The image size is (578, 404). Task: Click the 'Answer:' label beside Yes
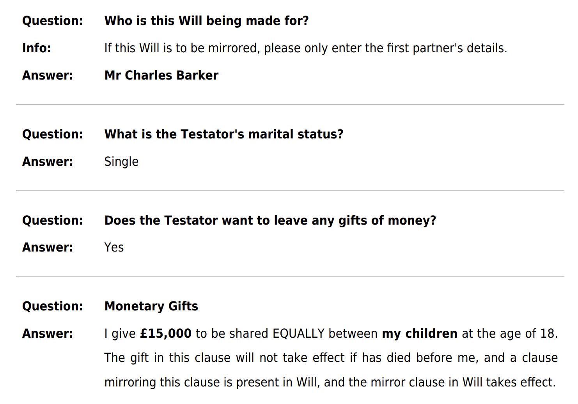coord(48,247)
